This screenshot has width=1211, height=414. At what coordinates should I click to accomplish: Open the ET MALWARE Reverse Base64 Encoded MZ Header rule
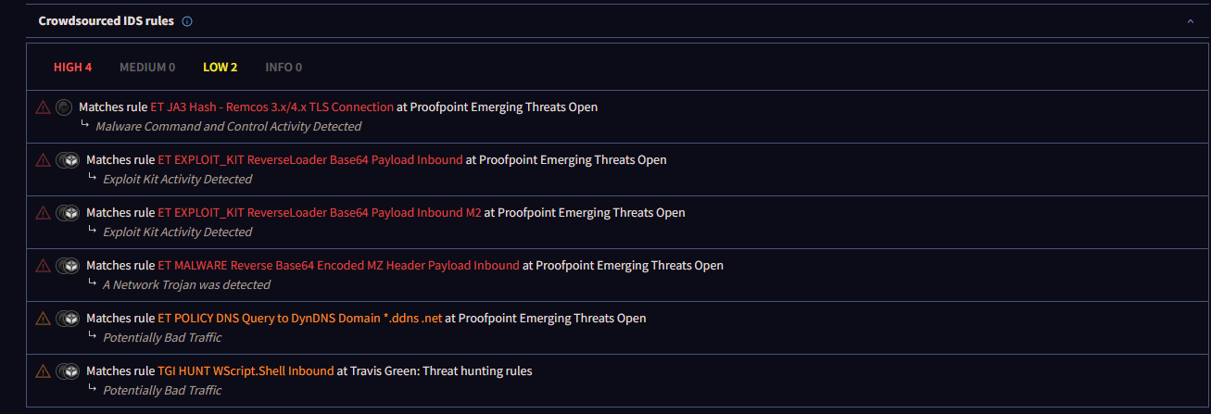point(339,266)
